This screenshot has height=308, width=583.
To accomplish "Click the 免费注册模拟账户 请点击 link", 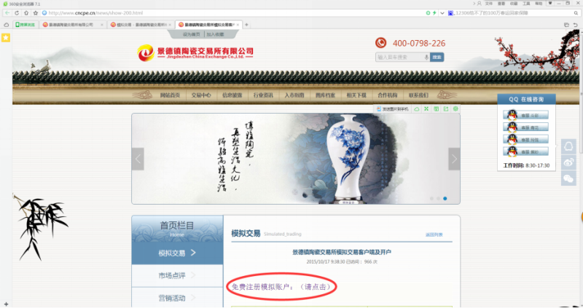I will [x=281, y=287].
